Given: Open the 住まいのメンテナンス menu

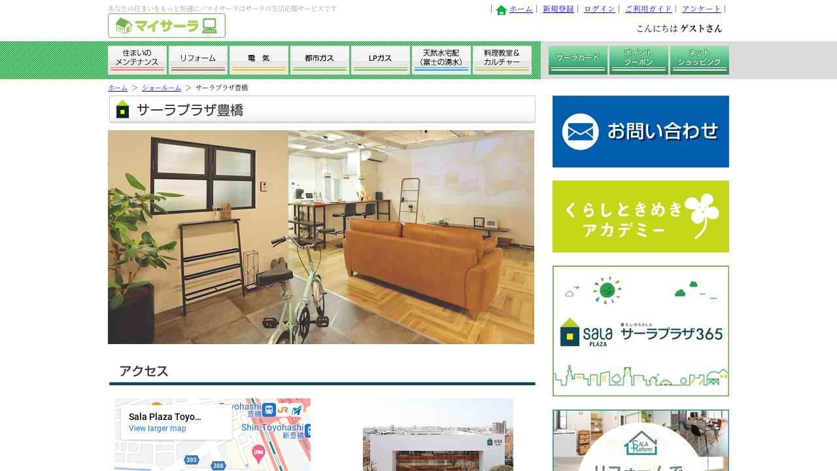Looking at the screenshot, I should click(x=137, y=60).
